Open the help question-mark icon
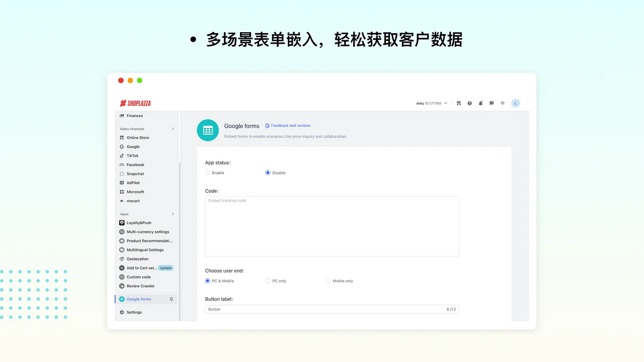Image resolution: width=644 pixels, height=362 pixels. pyautogui.click(x=470, y=103)
